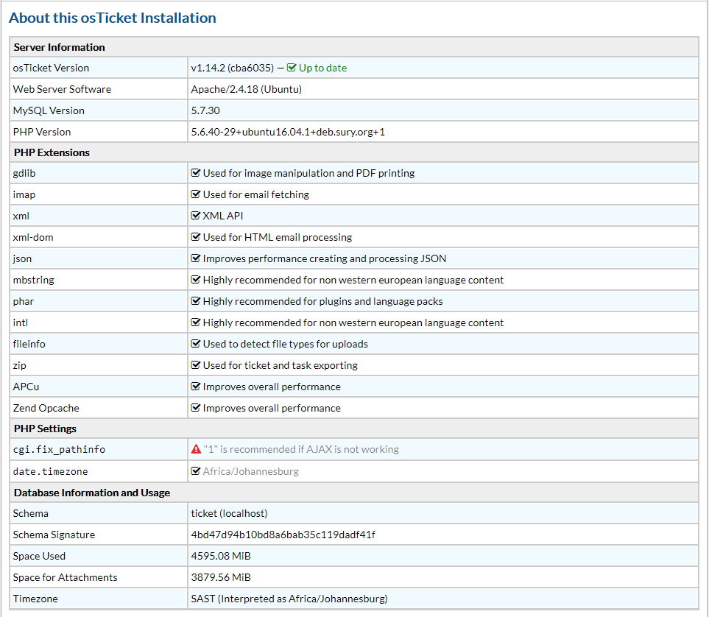
Task: Select MySQL version value 5.7.30
Action: tap(205, 110)
